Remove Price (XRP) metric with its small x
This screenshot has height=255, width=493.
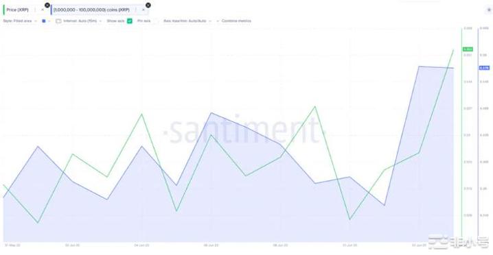click(43, 10)
